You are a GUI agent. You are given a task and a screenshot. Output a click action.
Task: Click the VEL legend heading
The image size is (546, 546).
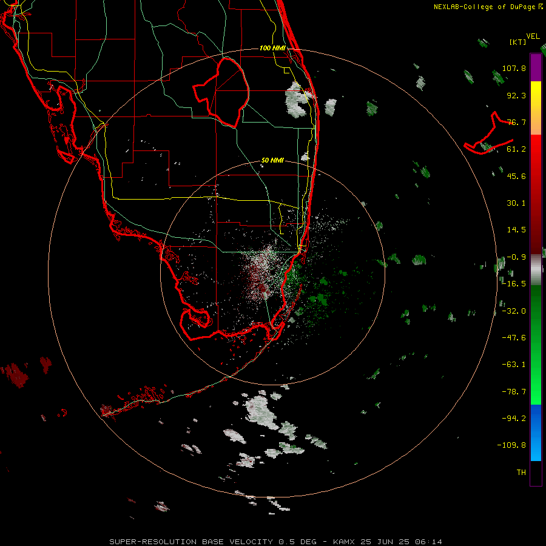pos(533,36)
